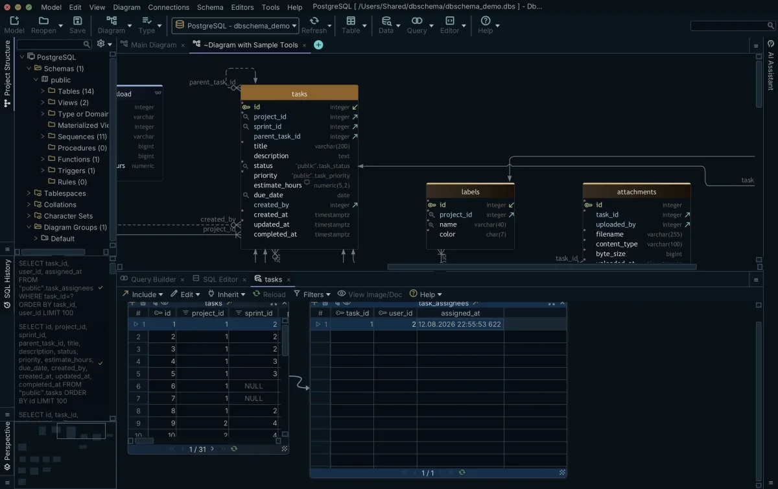
Task: Click the Table toolbar icon
Action: pos(351,21)
